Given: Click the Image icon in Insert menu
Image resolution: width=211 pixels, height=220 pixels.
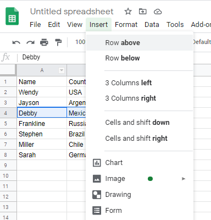Looking at the screenshot, I should [97, 179].
